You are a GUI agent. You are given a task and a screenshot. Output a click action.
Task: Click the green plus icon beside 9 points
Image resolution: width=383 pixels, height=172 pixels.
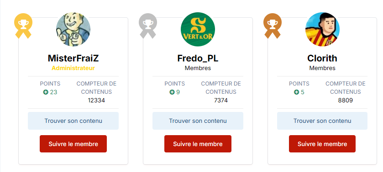coord(172,92)
